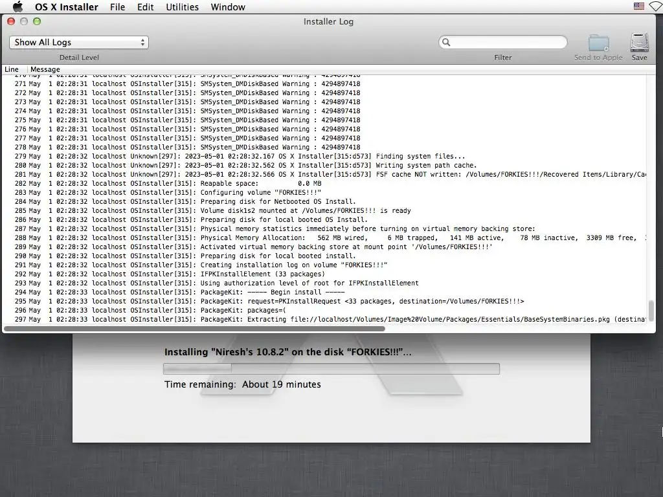Click the US flag input source icon
This screenshot has height=497, width=663.
coord(639,6)
